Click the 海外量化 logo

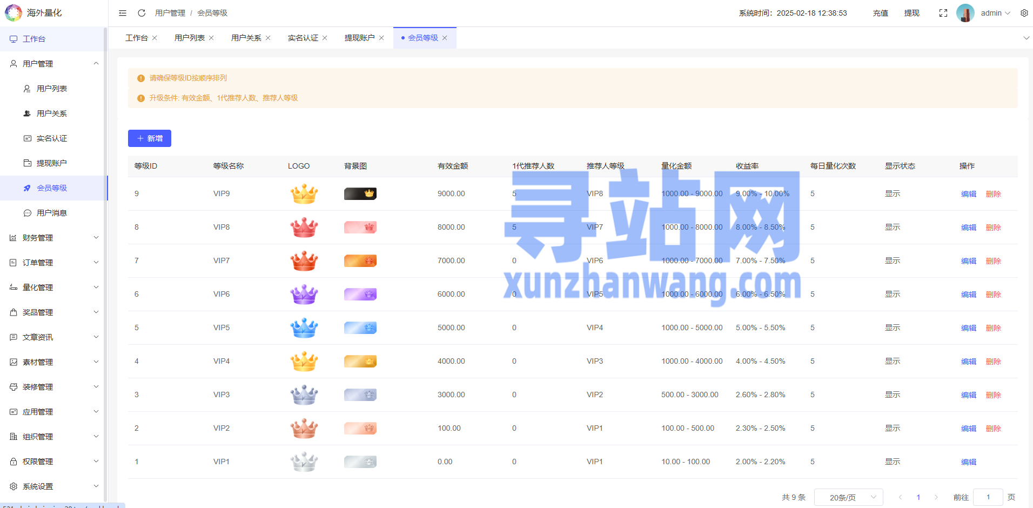point(14,13)
